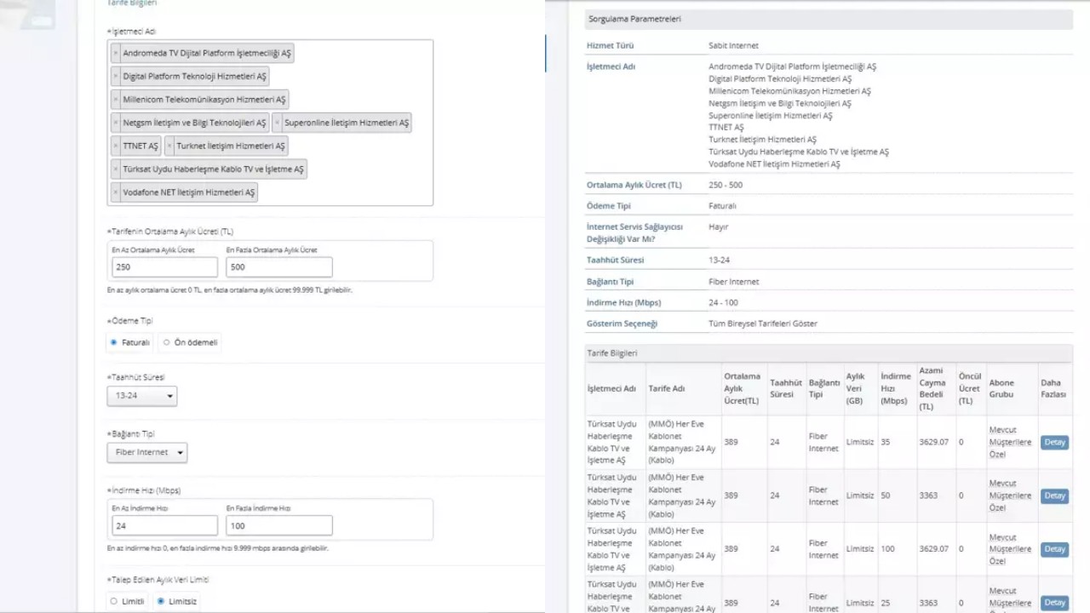
Task: Open Detay for 25 Mbps tariff
Action: (1054, 603)
